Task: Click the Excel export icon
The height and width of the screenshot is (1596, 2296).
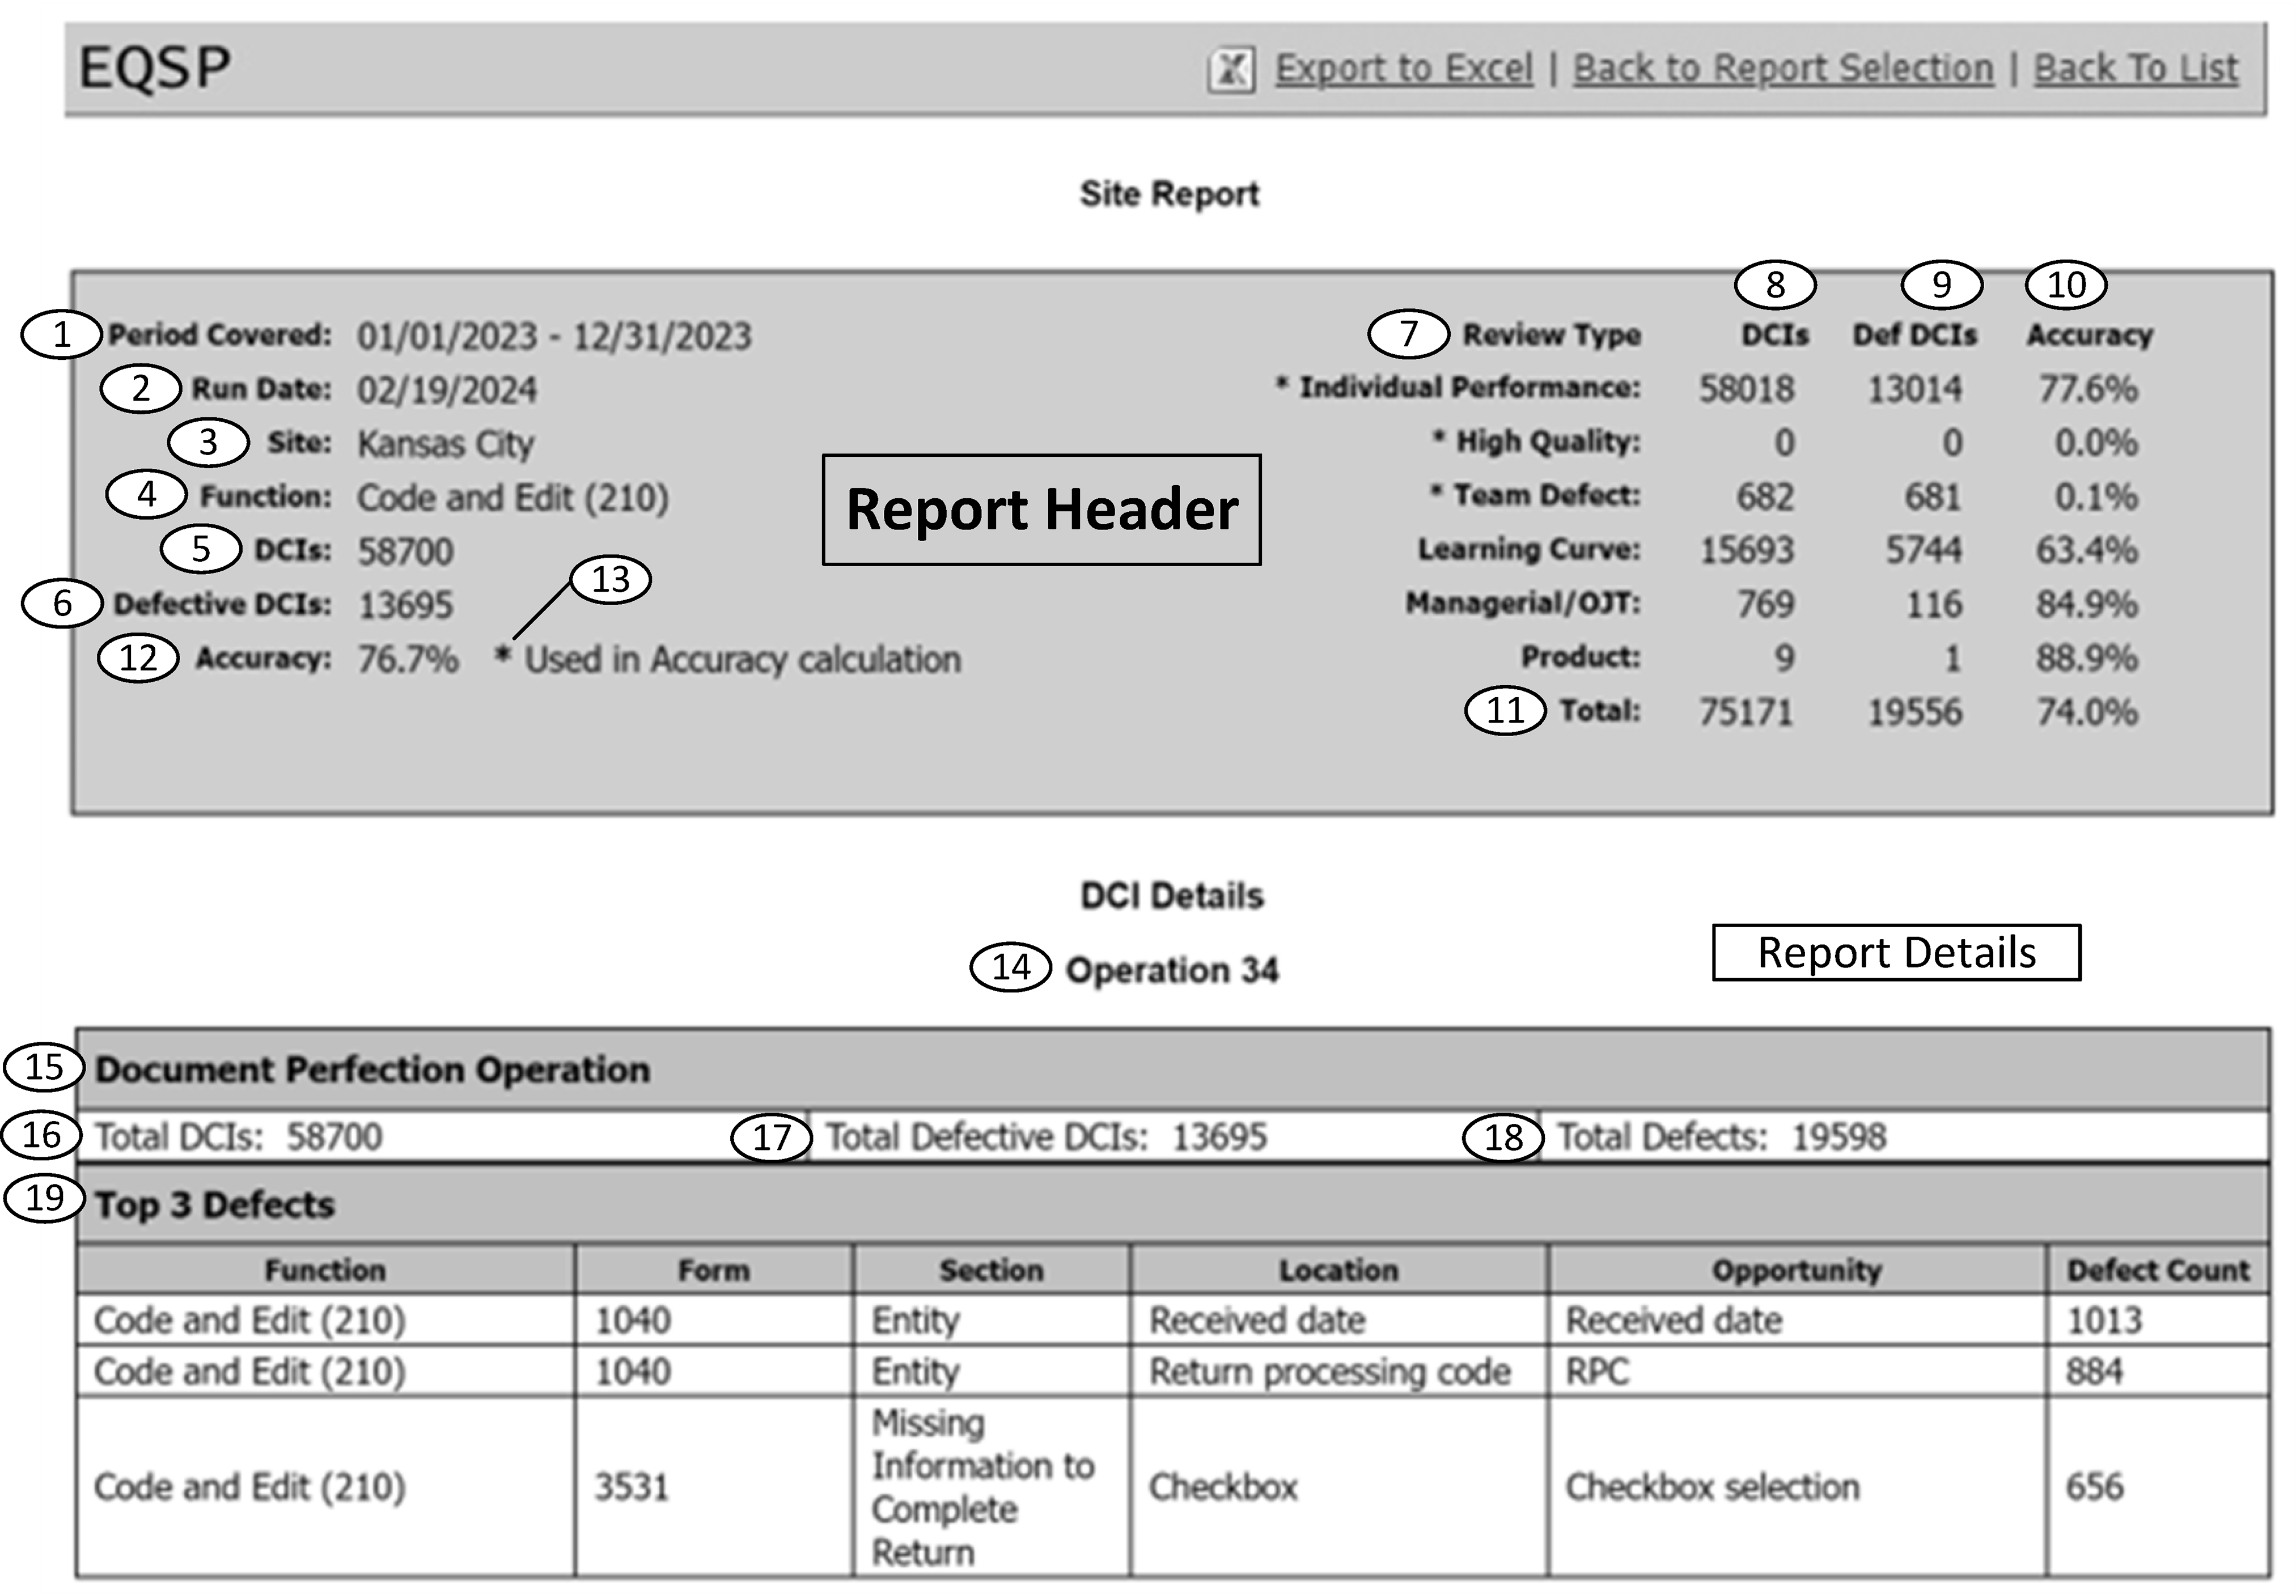Action: coord(1231,70)
